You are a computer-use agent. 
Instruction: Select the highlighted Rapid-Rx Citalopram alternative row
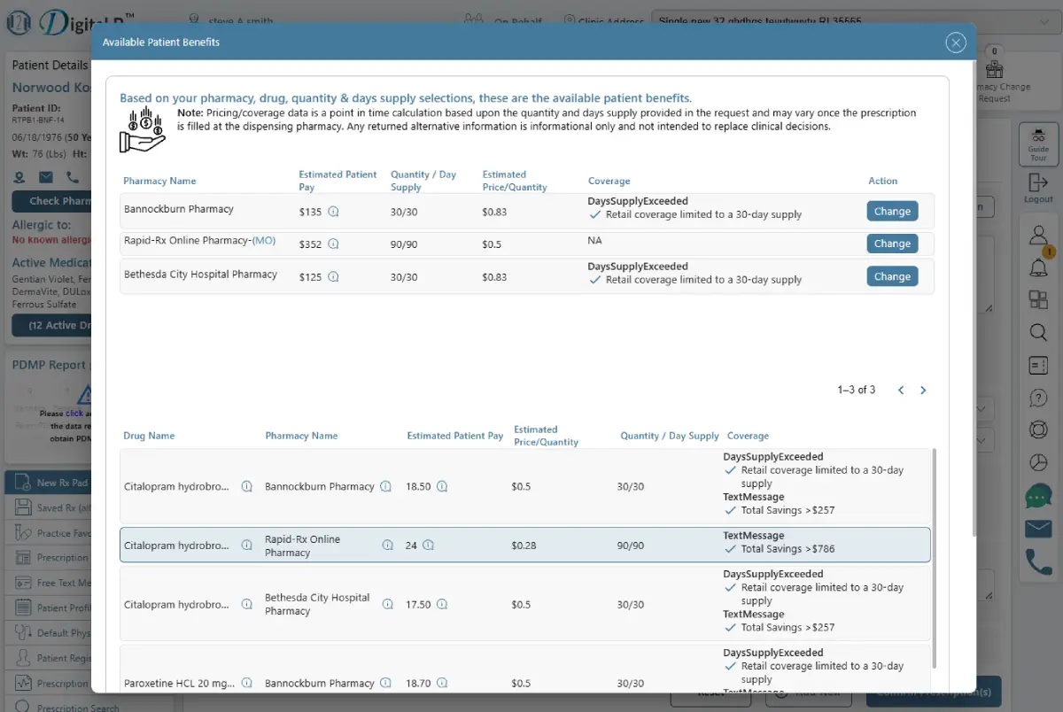(x=525, y=546)
